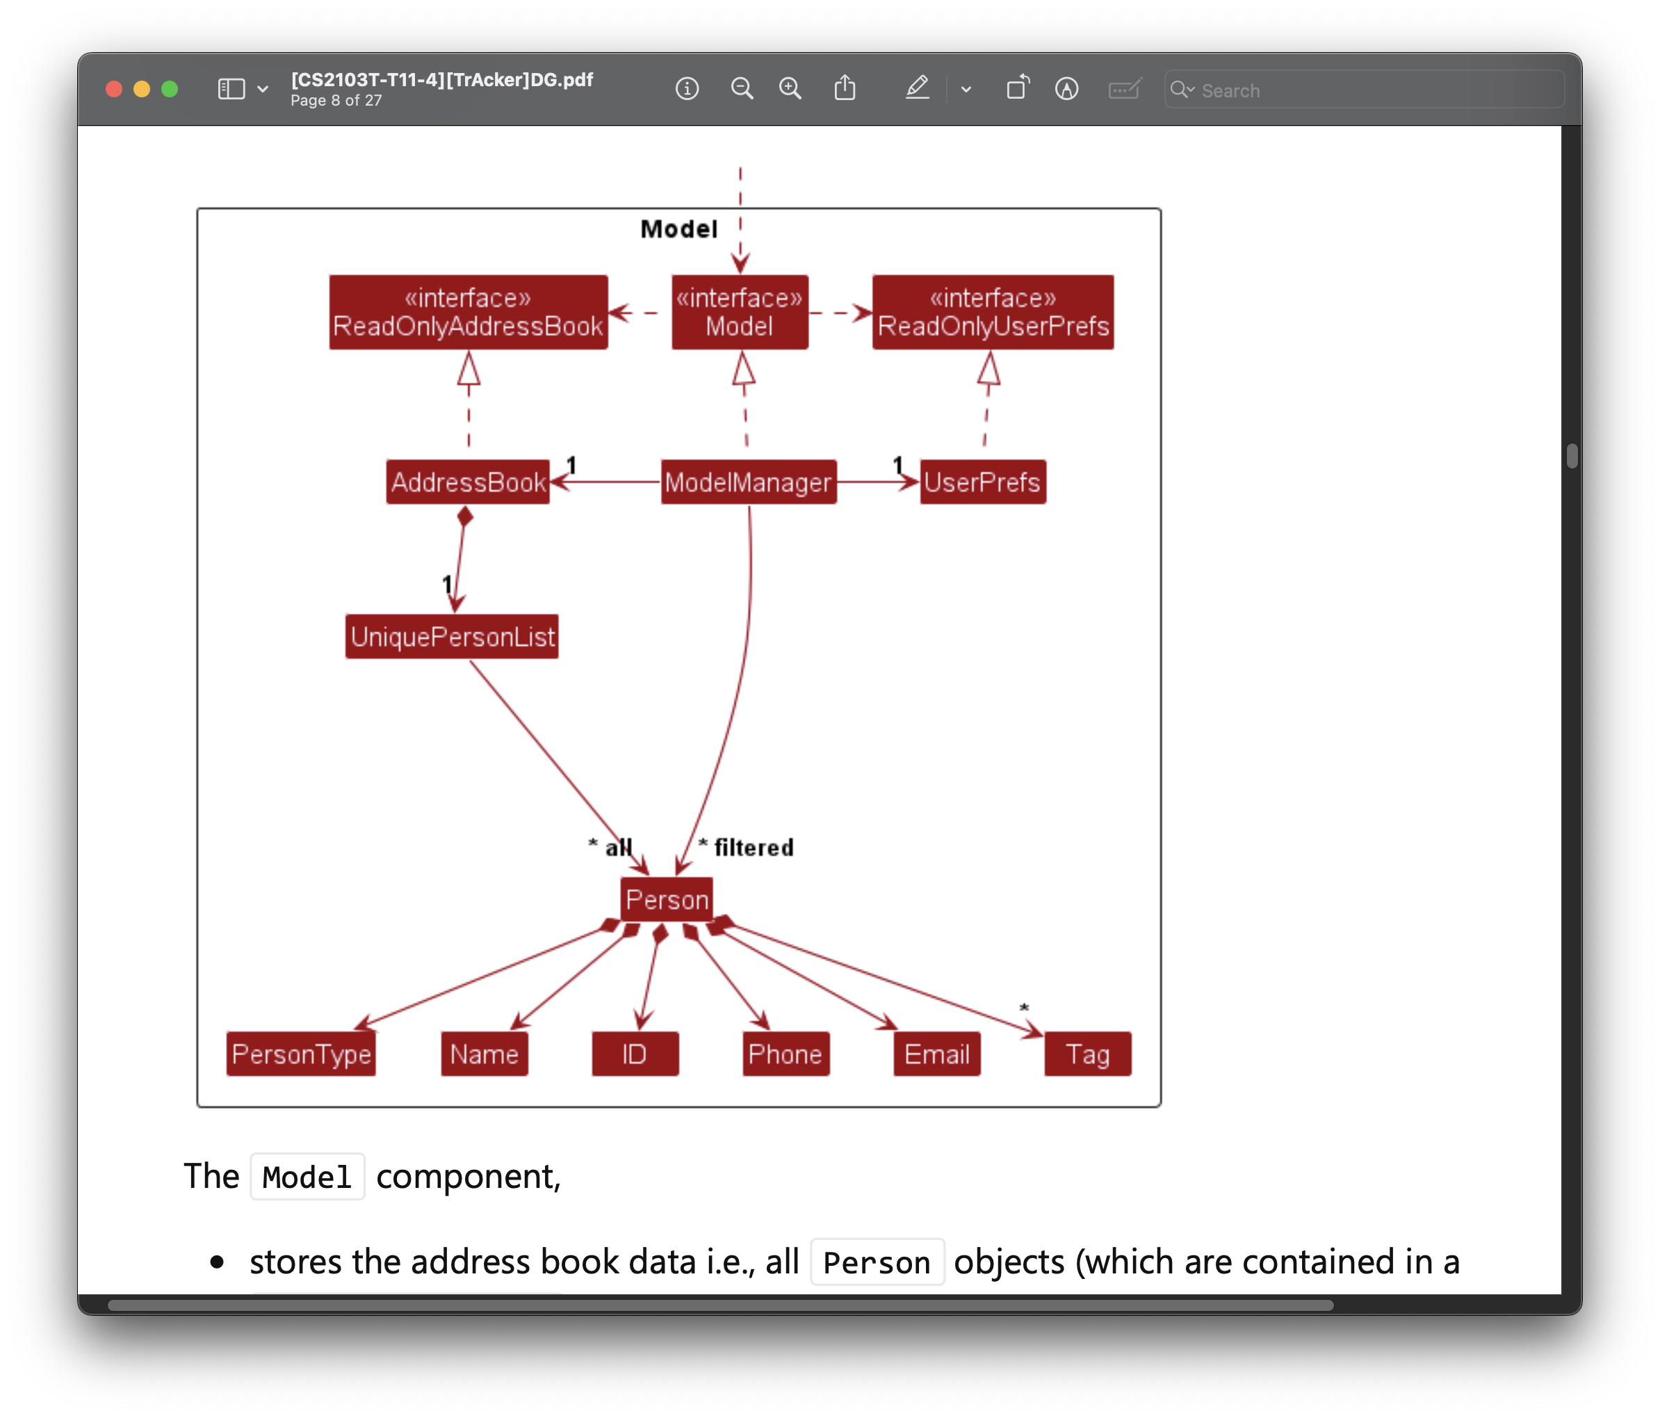This screenshot has width=1660, height=1418.
Task: Open search options magnifier dropdown
Action: pyautogui.click(x=1182, y=90)
